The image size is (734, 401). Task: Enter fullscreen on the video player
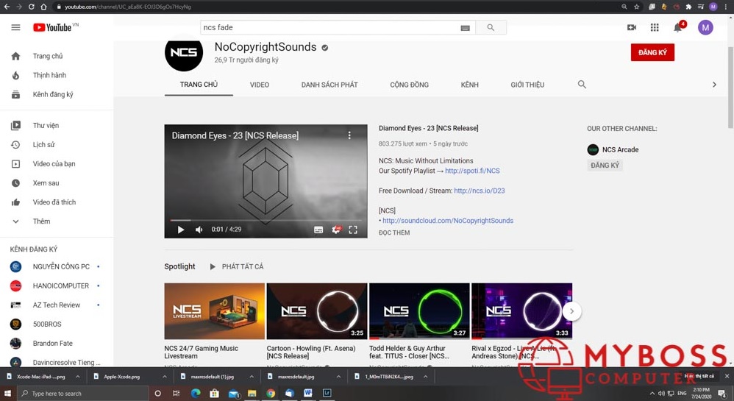(353, 230)
